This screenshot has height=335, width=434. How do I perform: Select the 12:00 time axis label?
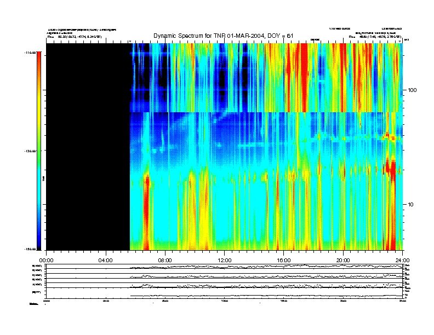[x=225, y=261]
